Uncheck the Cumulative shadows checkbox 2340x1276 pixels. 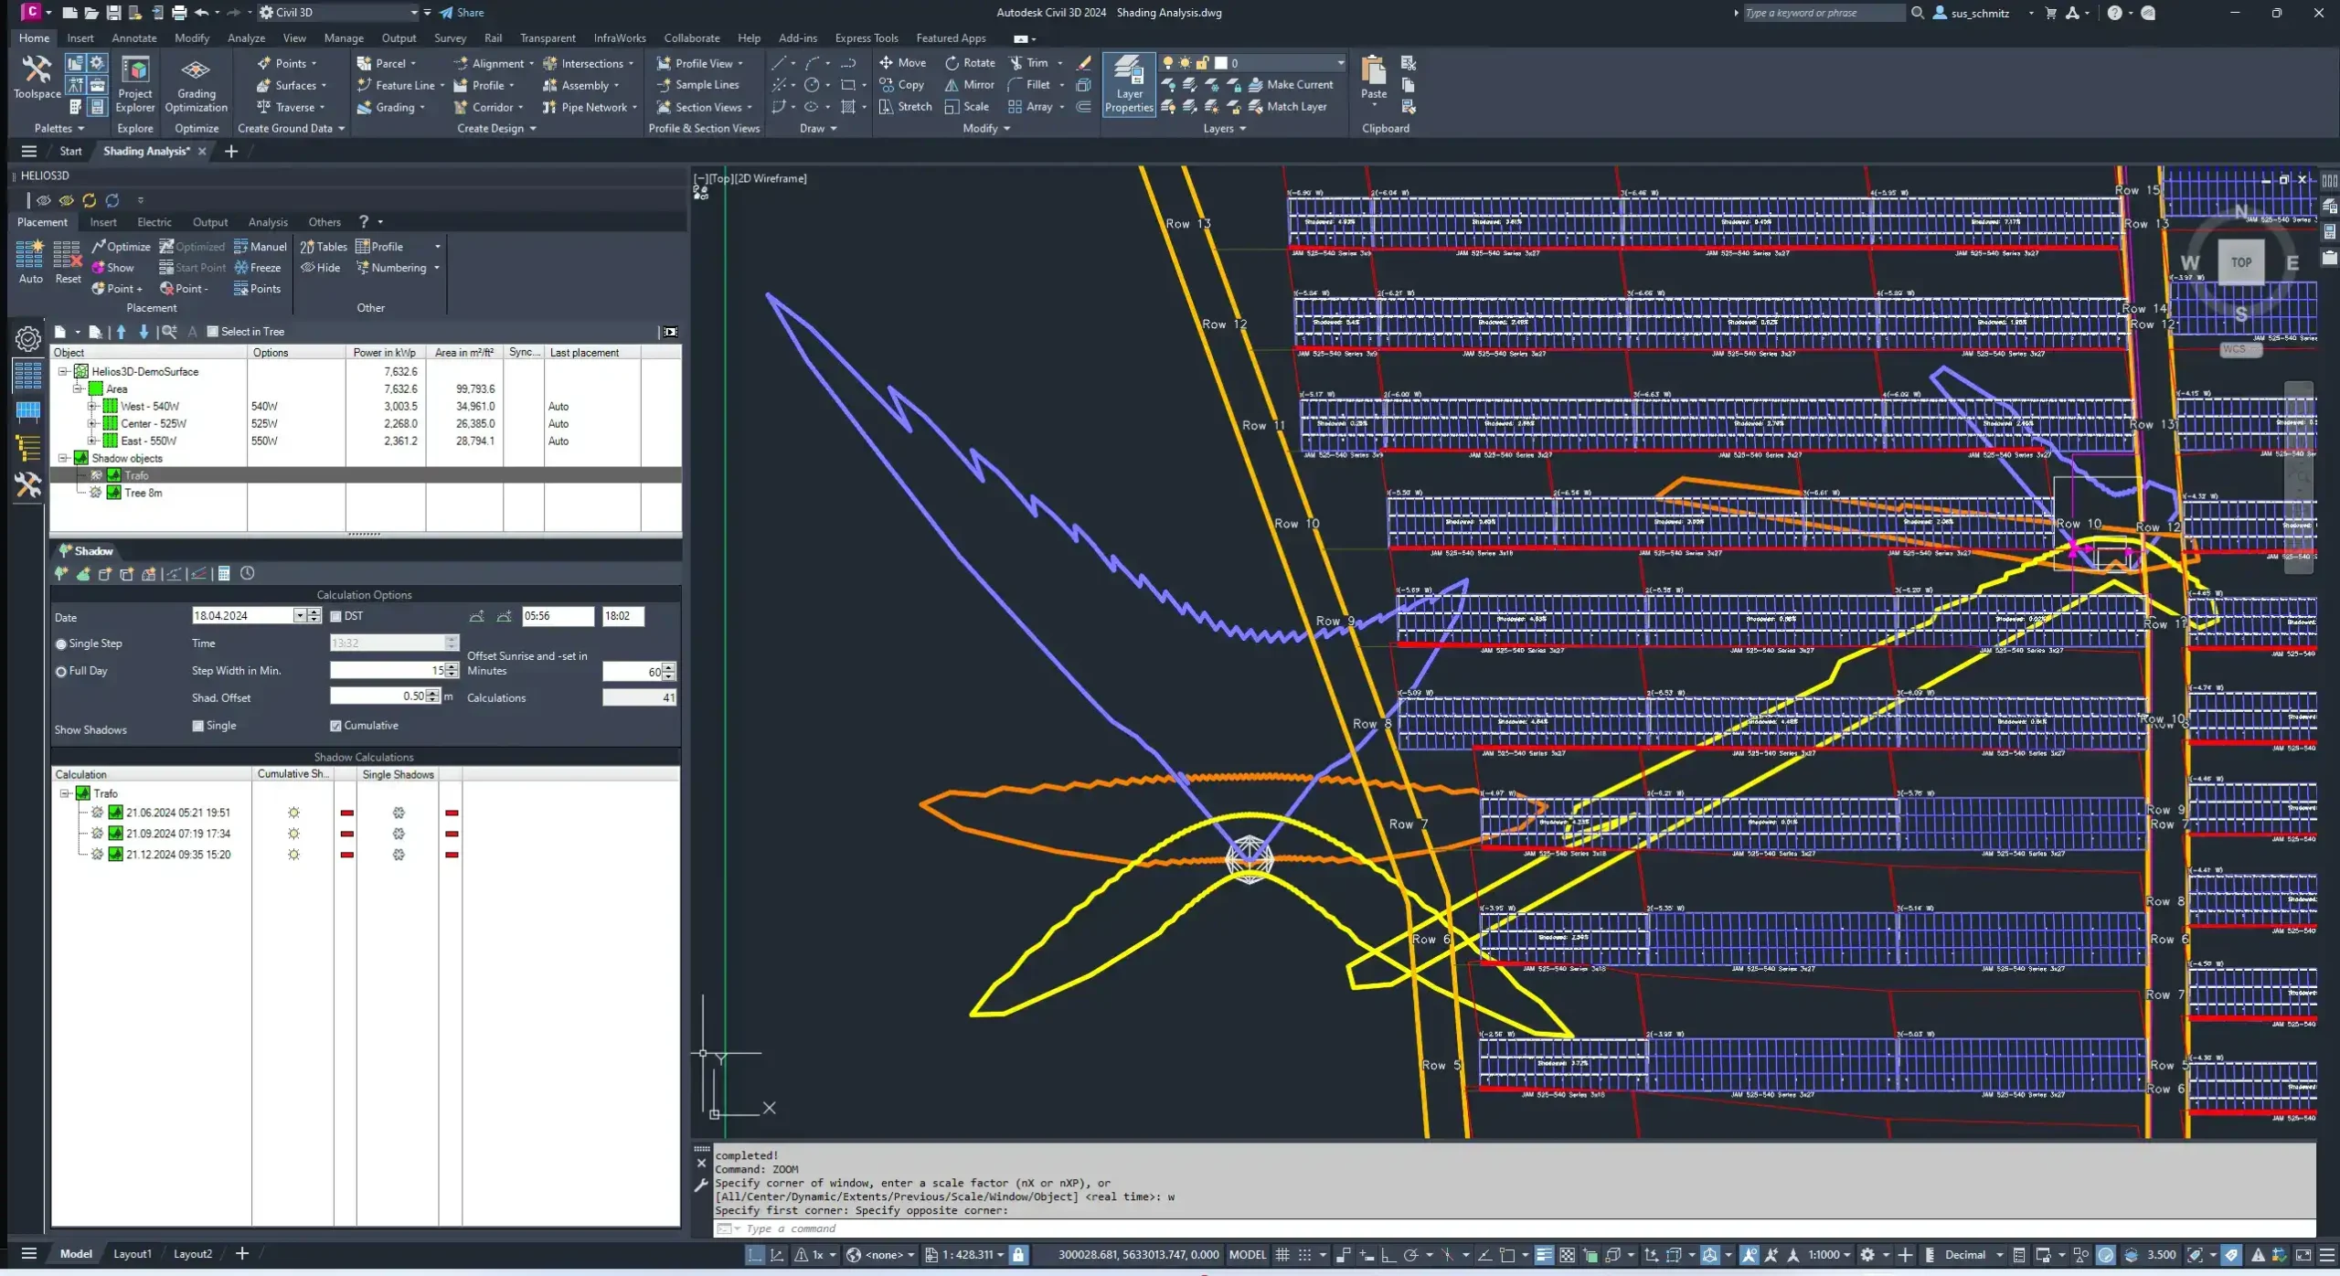335,726
